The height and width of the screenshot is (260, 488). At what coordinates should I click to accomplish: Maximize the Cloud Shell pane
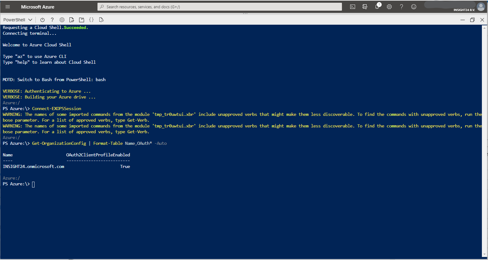(472, 20)
